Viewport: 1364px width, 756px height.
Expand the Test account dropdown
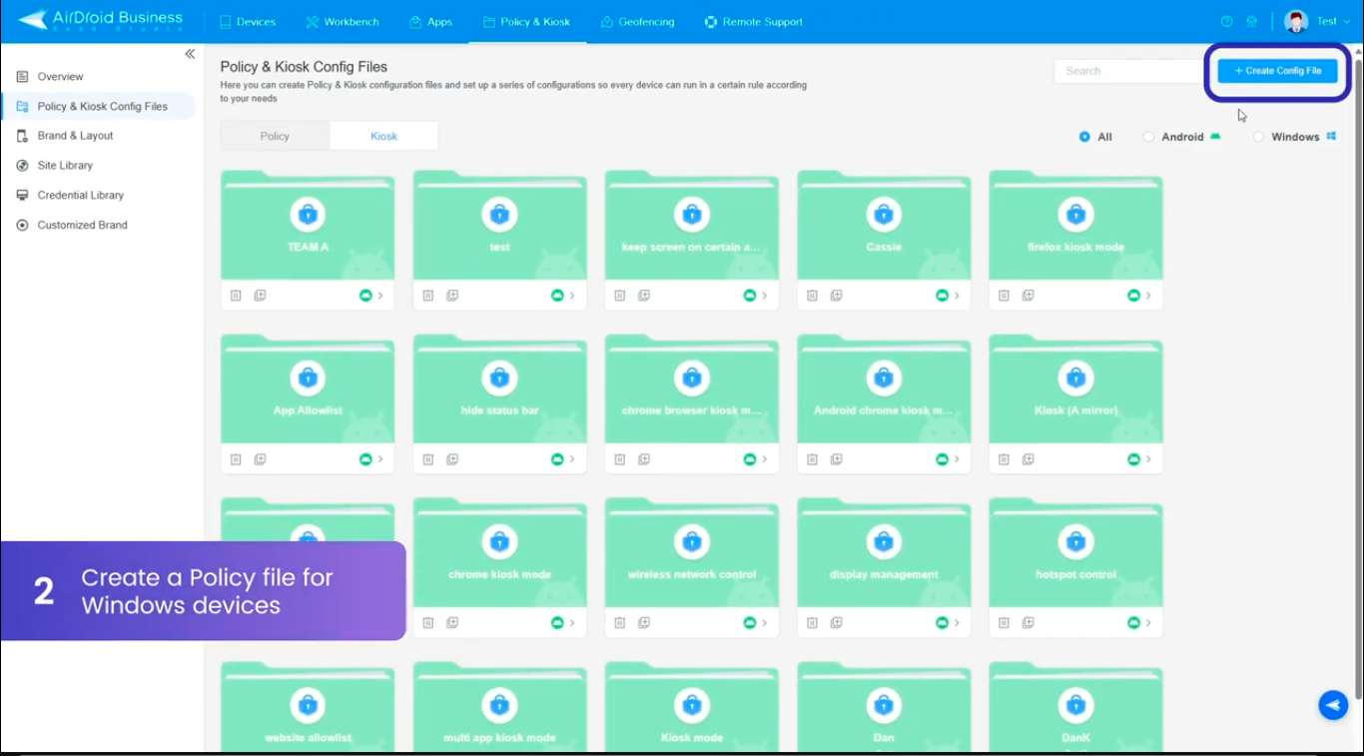tap(1334, 21)
